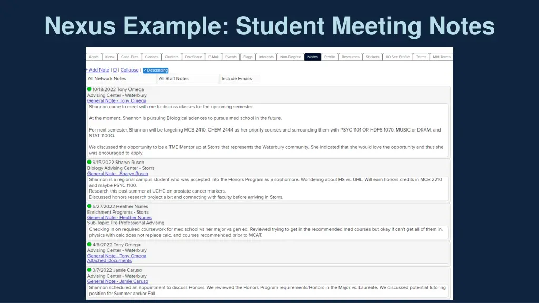Open the Non-Degree tab

[291, 57]
